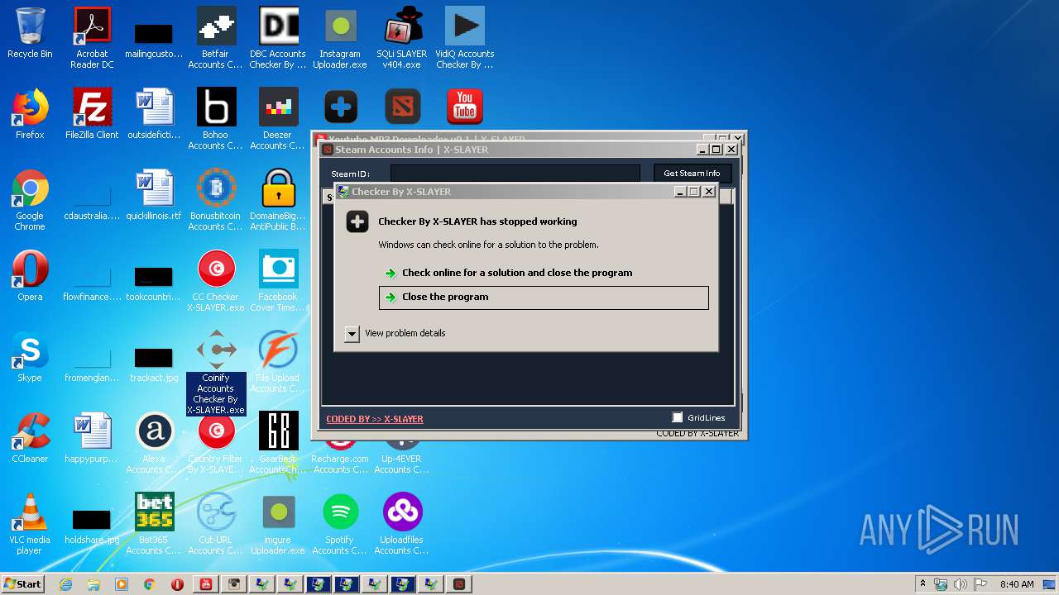Enable the GridLines checkbox

coord(678,417)
